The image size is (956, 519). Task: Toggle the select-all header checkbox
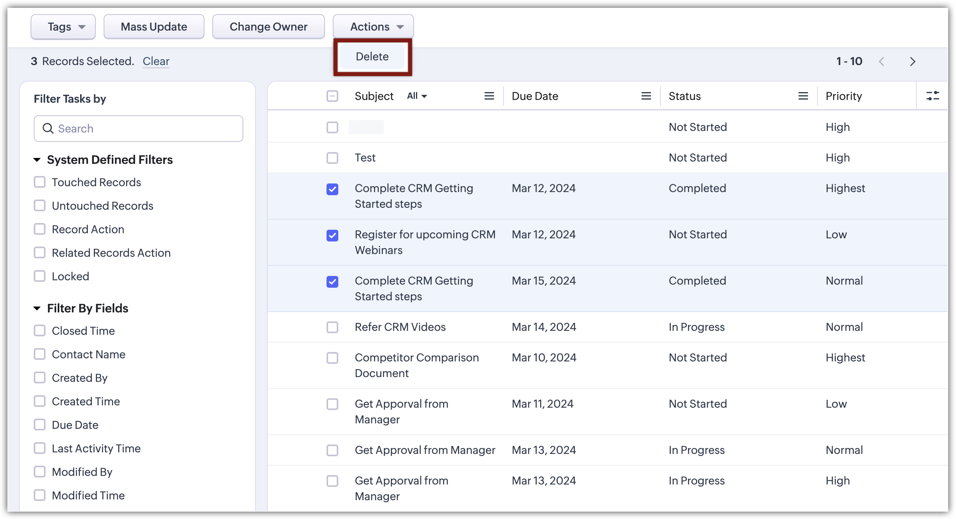pyautogui.click(x=332, y=96)
